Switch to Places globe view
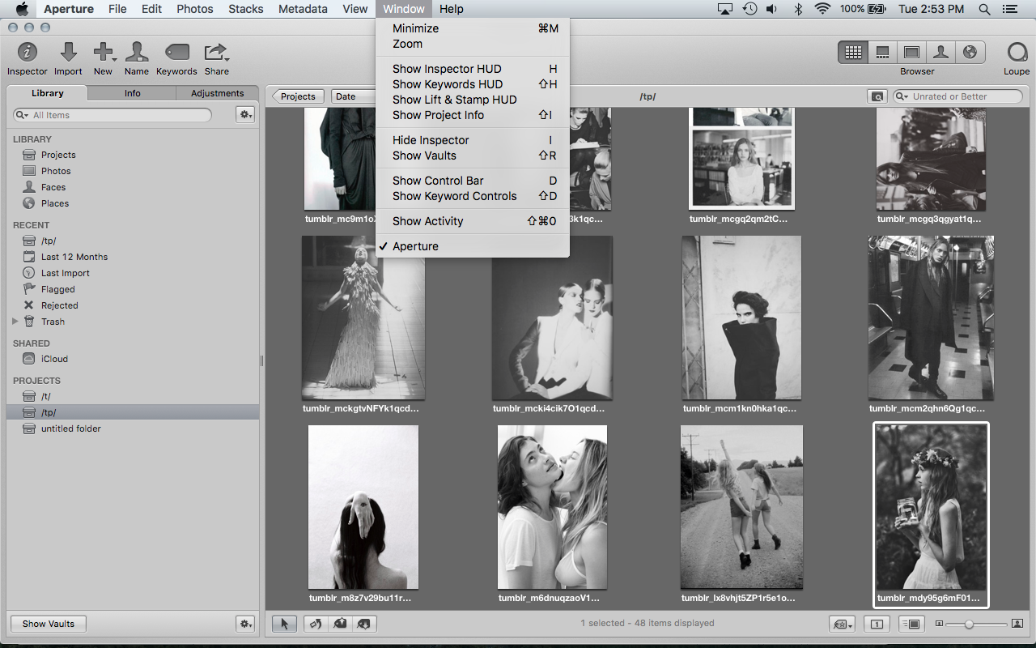1036x648 pixels. pyautogui.click(x=970, y=53)
